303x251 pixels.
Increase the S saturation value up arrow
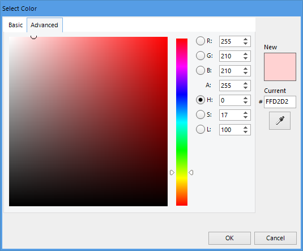pos(245,113)
